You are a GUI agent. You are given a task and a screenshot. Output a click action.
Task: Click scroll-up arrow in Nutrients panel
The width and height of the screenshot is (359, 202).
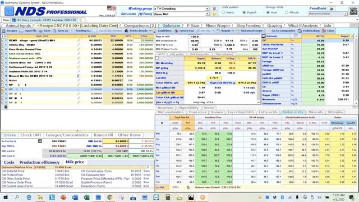pos(356,36)
